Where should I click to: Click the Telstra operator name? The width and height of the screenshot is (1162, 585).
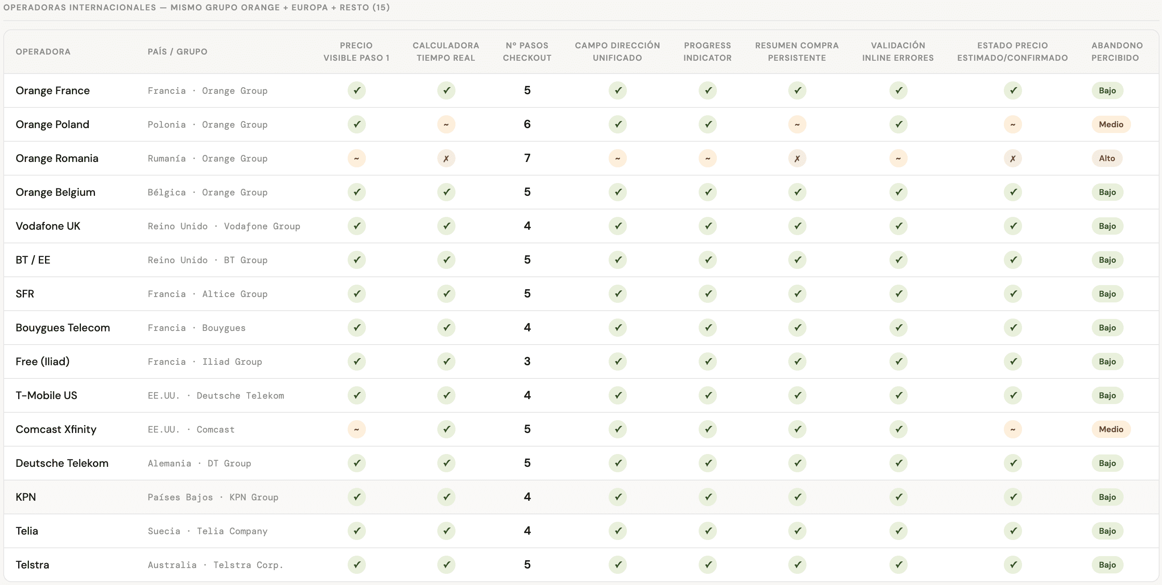coord(33,564)
